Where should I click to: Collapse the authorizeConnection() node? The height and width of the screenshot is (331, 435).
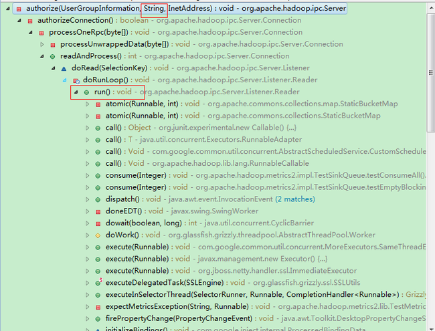[19, 21]
